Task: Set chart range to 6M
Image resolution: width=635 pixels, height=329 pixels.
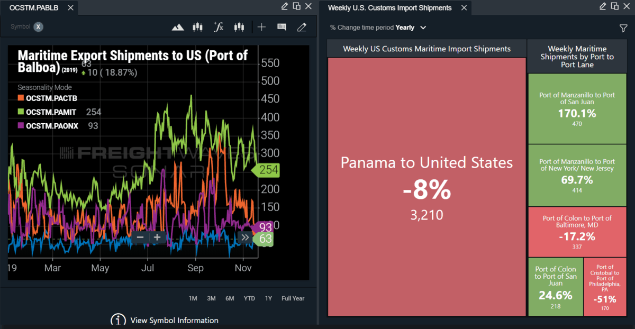Action: pos(230,298)
